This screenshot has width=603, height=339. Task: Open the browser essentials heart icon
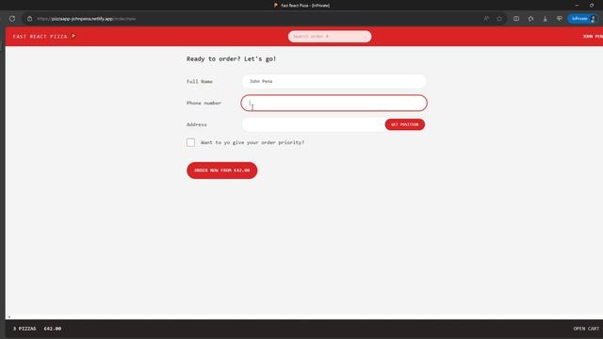tap(559, 19)
